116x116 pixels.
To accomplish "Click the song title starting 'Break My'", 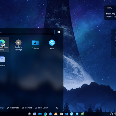I will (x=111, y=14).
